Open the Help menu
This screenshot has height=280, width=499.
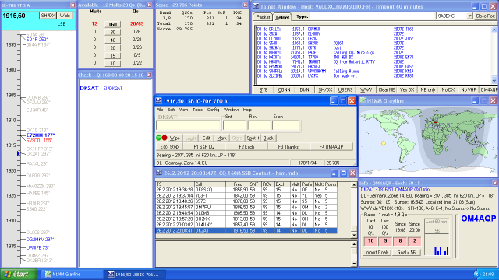click(247, 110)
